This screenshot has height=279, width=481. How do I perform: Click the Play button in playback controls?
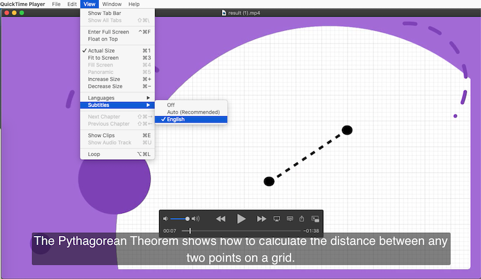click(x=241, y=219)
